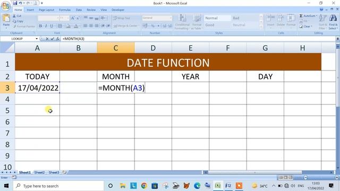340x191 pixels.
Task: Click cell A3 with date 17/04/2022
Action: 37,88
